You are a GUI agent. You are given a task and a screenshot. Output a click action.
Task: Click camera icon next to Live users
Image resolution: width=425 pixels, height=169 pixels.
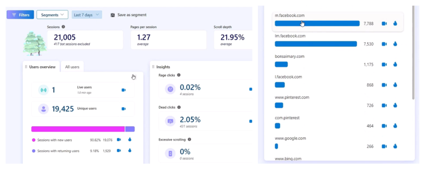pos(124,90)
